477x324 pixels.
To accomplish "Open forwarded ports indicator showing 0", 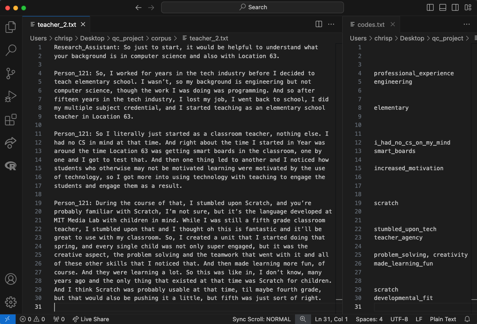I will [59, 319].
